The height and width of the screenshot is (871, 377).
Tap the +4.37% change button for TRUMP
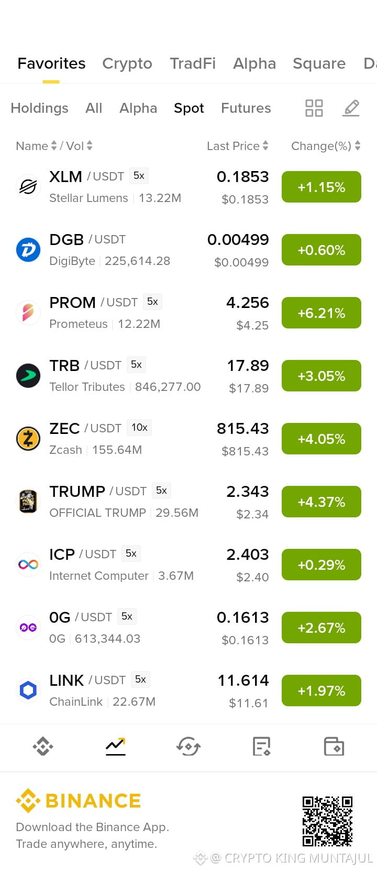(x=321, y=502)
